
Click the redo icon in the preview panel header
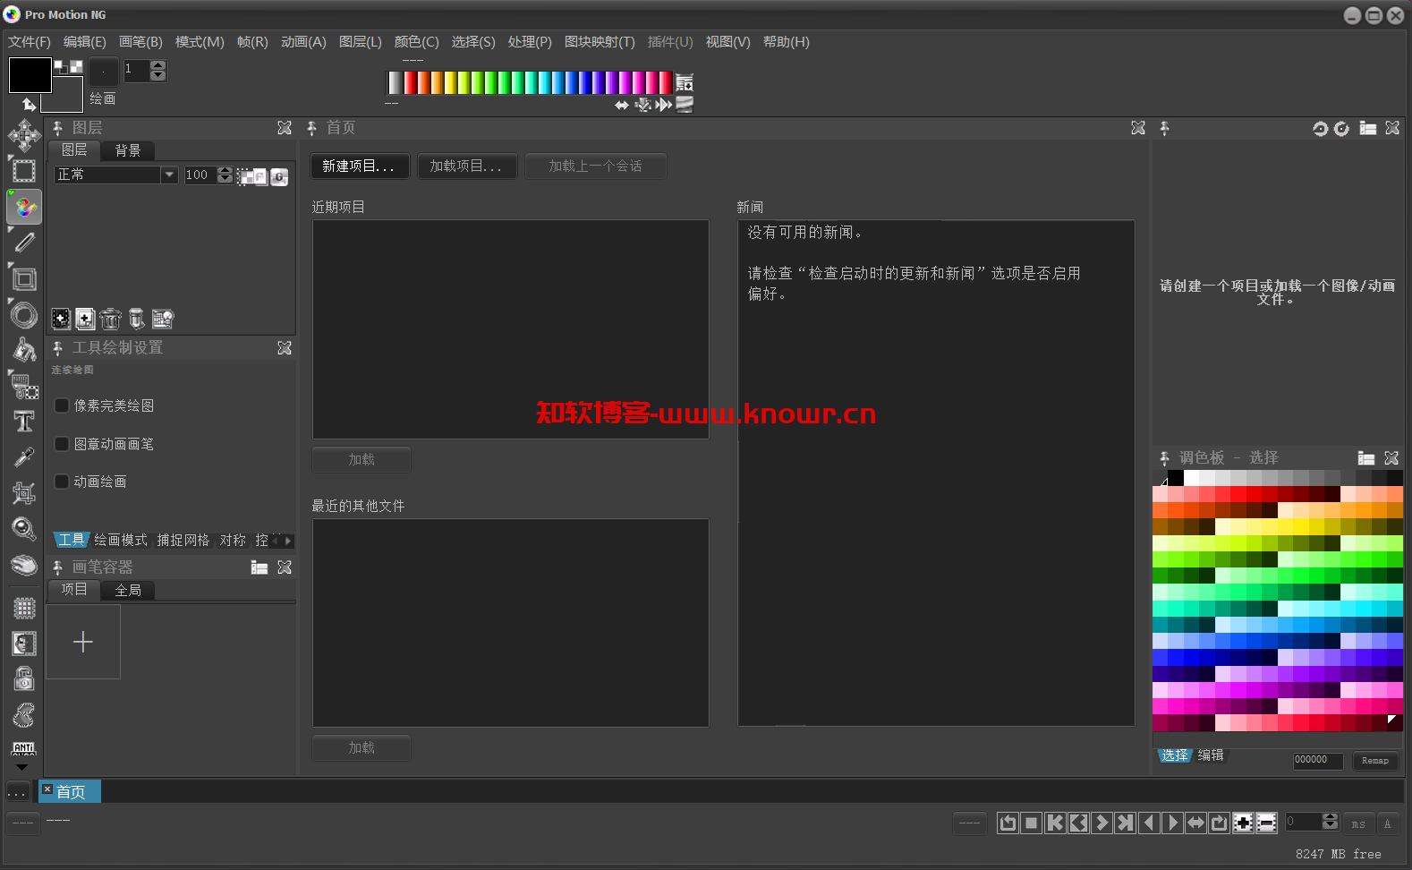point(1341,129)
